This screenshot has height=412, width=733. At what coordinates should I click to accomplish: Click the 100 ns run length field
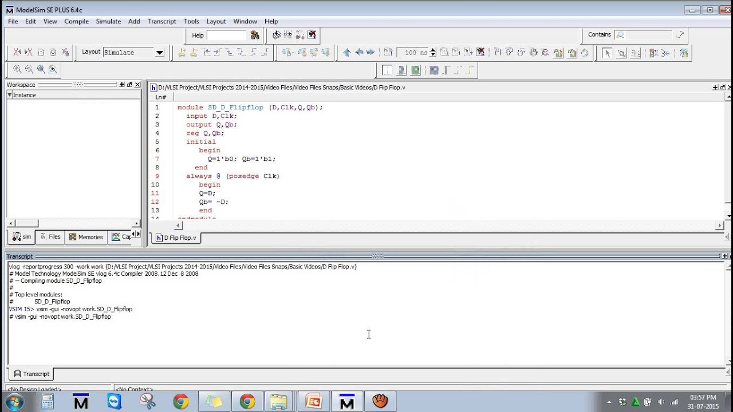click(x=413, y=52)
